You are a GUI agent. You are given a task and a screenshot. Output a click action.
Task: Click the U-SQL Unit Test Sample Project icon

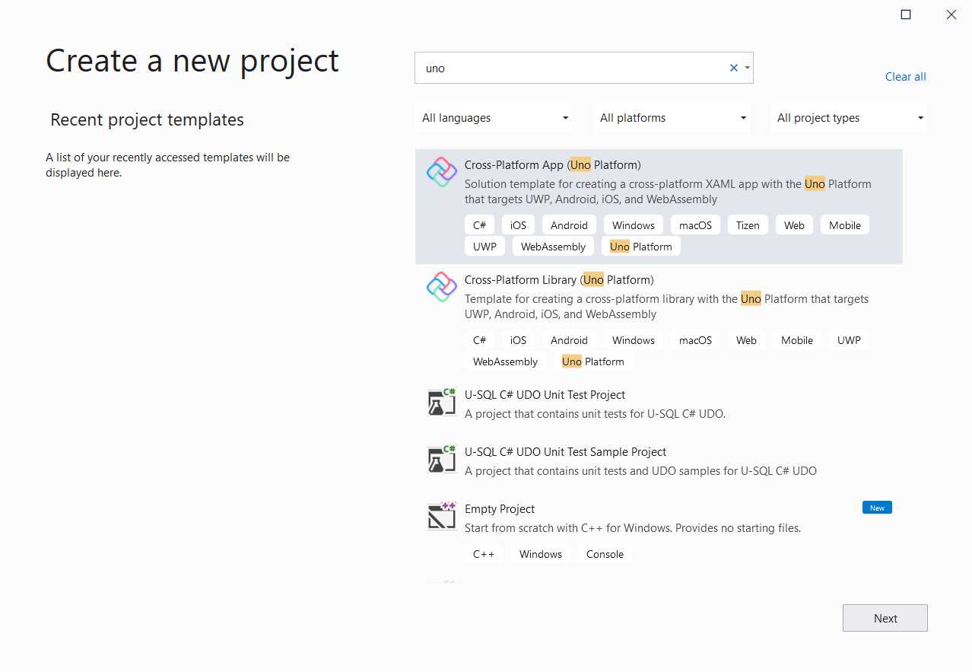[x=441, y=459]
